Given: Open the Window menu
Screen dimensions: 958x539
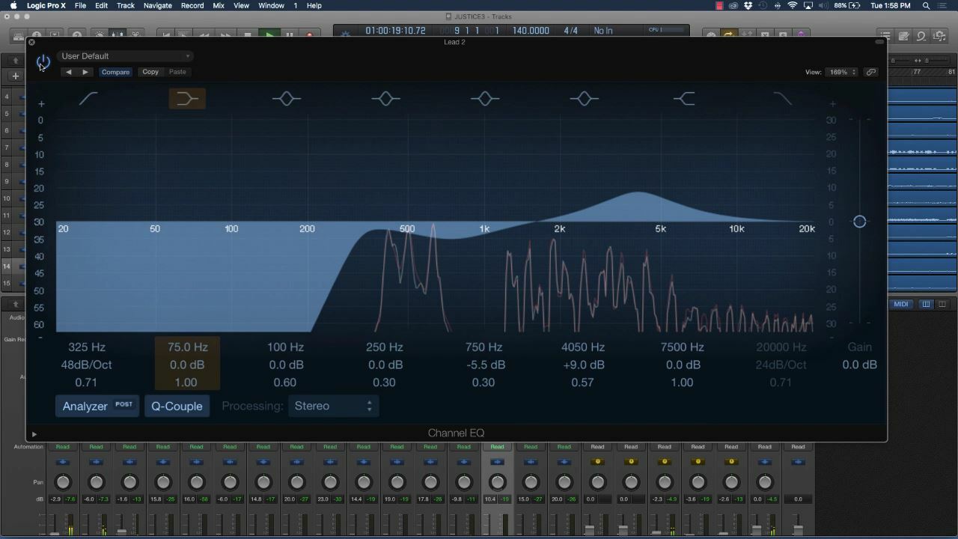Looking at the screenshot, I should coord(271,5).
